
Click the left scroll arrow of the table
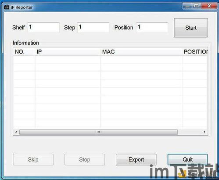(x=16, y=132)
